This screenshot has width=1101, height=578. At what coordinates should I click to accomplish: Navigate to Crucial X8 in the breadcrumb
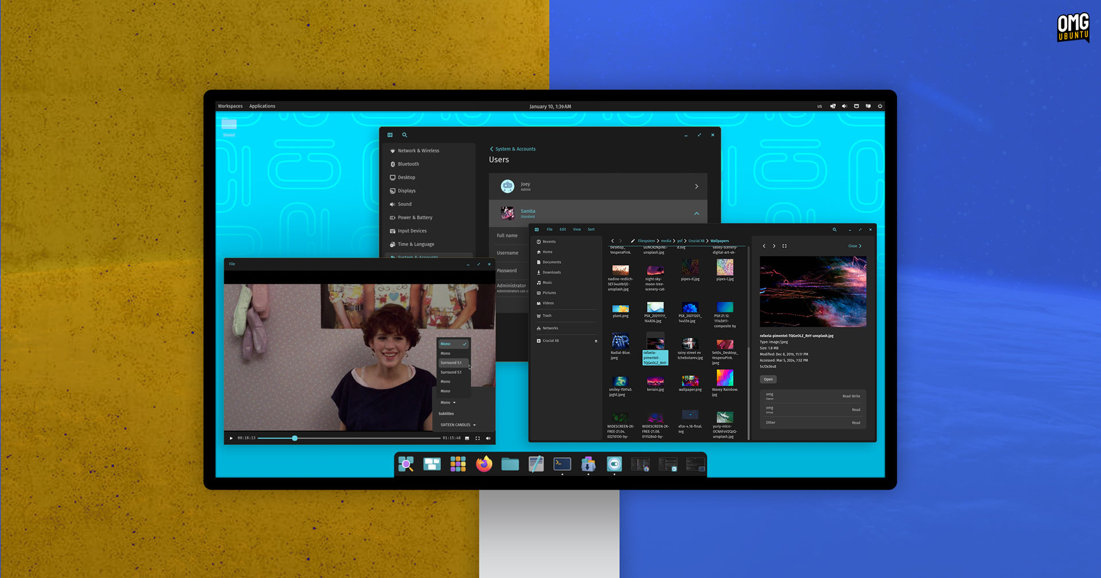(696, 241)
